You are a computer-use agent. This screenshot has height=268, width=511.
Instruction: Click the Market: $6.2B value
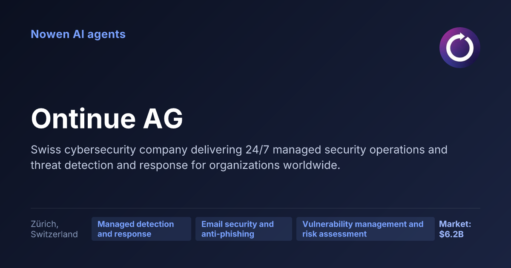point(455,229)
